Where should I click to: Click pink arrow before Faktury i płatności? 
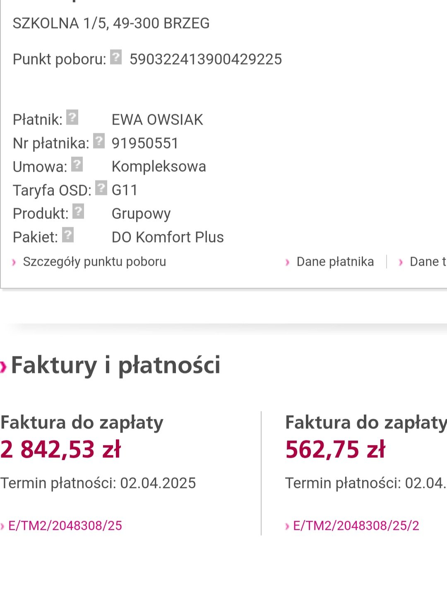tap(4, 367)
